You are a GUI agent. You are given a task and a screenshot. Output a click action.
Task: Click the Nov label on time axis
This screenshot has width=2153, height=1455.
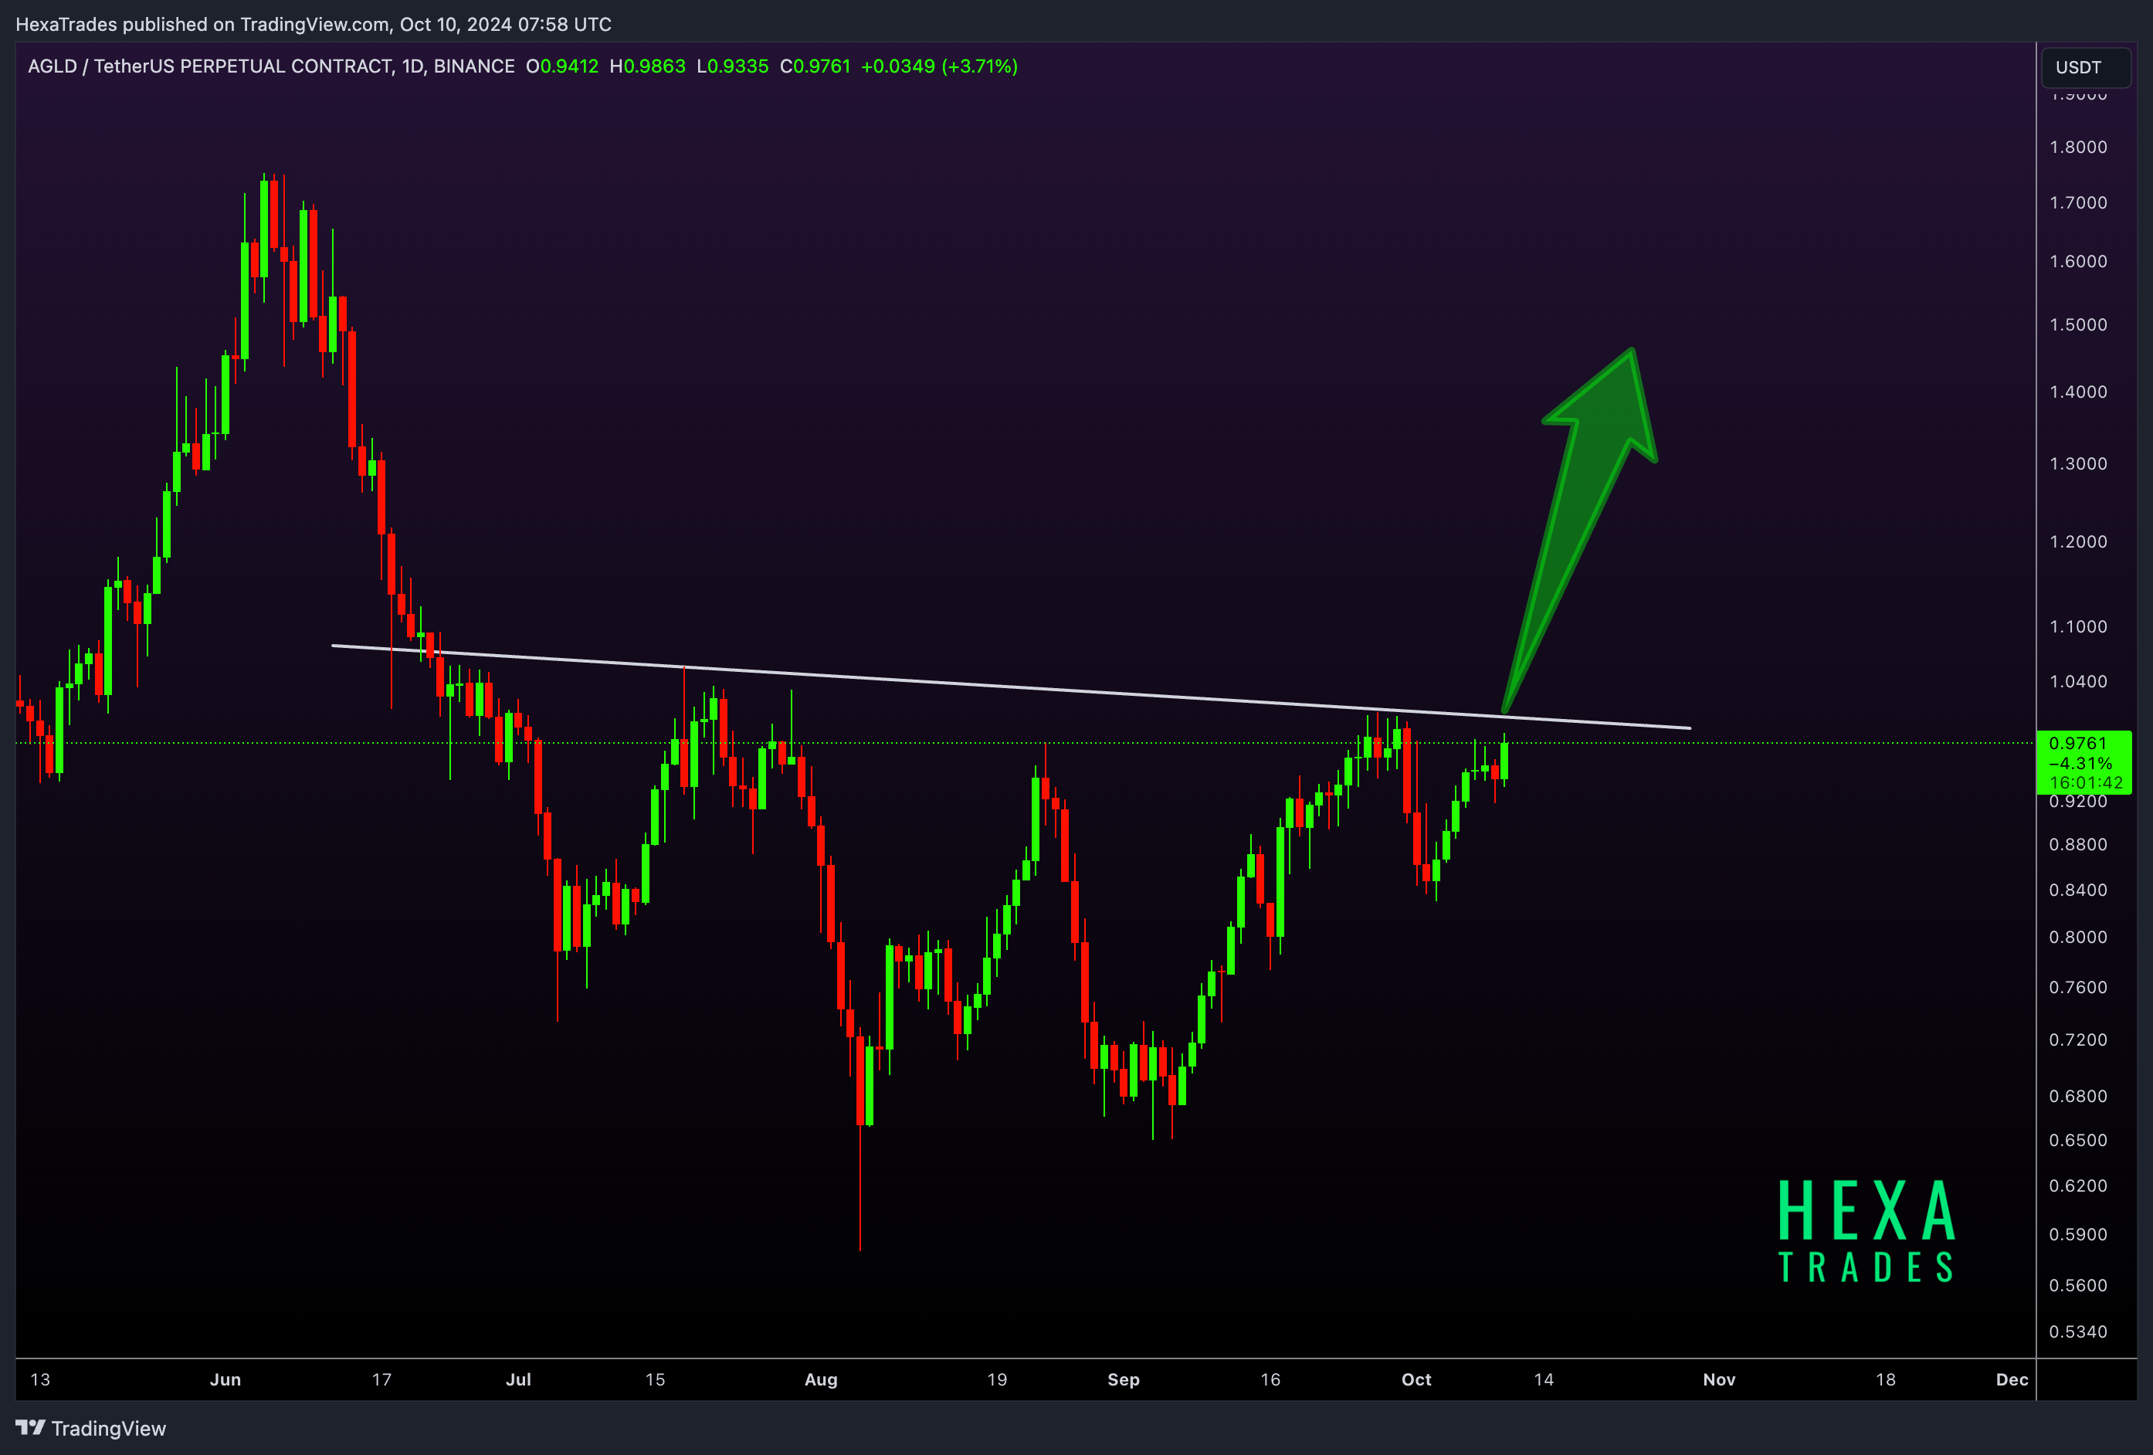point(1720,1379)
